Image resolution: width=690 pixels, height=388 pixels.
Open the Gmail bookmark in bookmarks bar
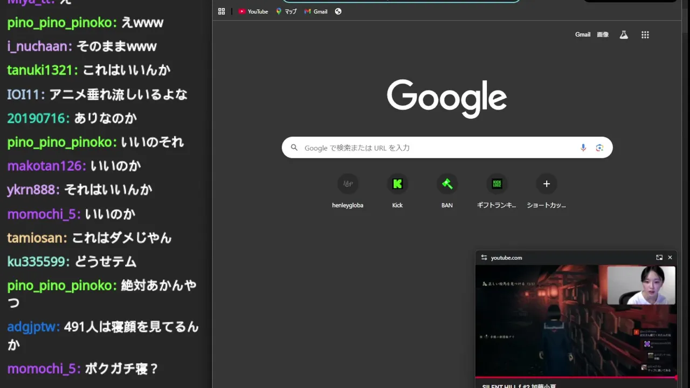(x=316, y=11)
